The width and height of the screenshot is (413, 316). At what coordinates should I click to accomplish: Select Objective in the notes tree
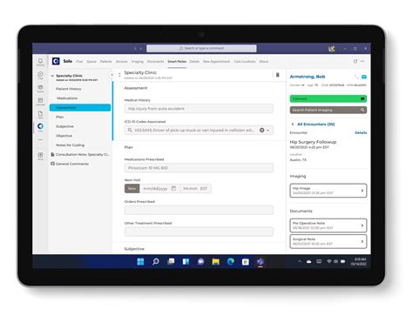click(x=64, y=136)
